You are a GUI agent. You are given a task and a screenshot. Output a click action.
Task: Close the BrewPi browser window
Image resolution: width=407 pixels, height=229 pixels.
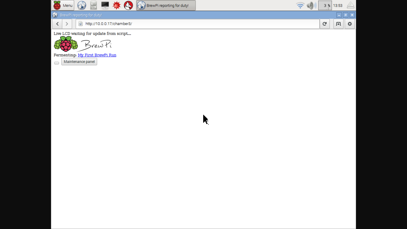coord(352,15)
